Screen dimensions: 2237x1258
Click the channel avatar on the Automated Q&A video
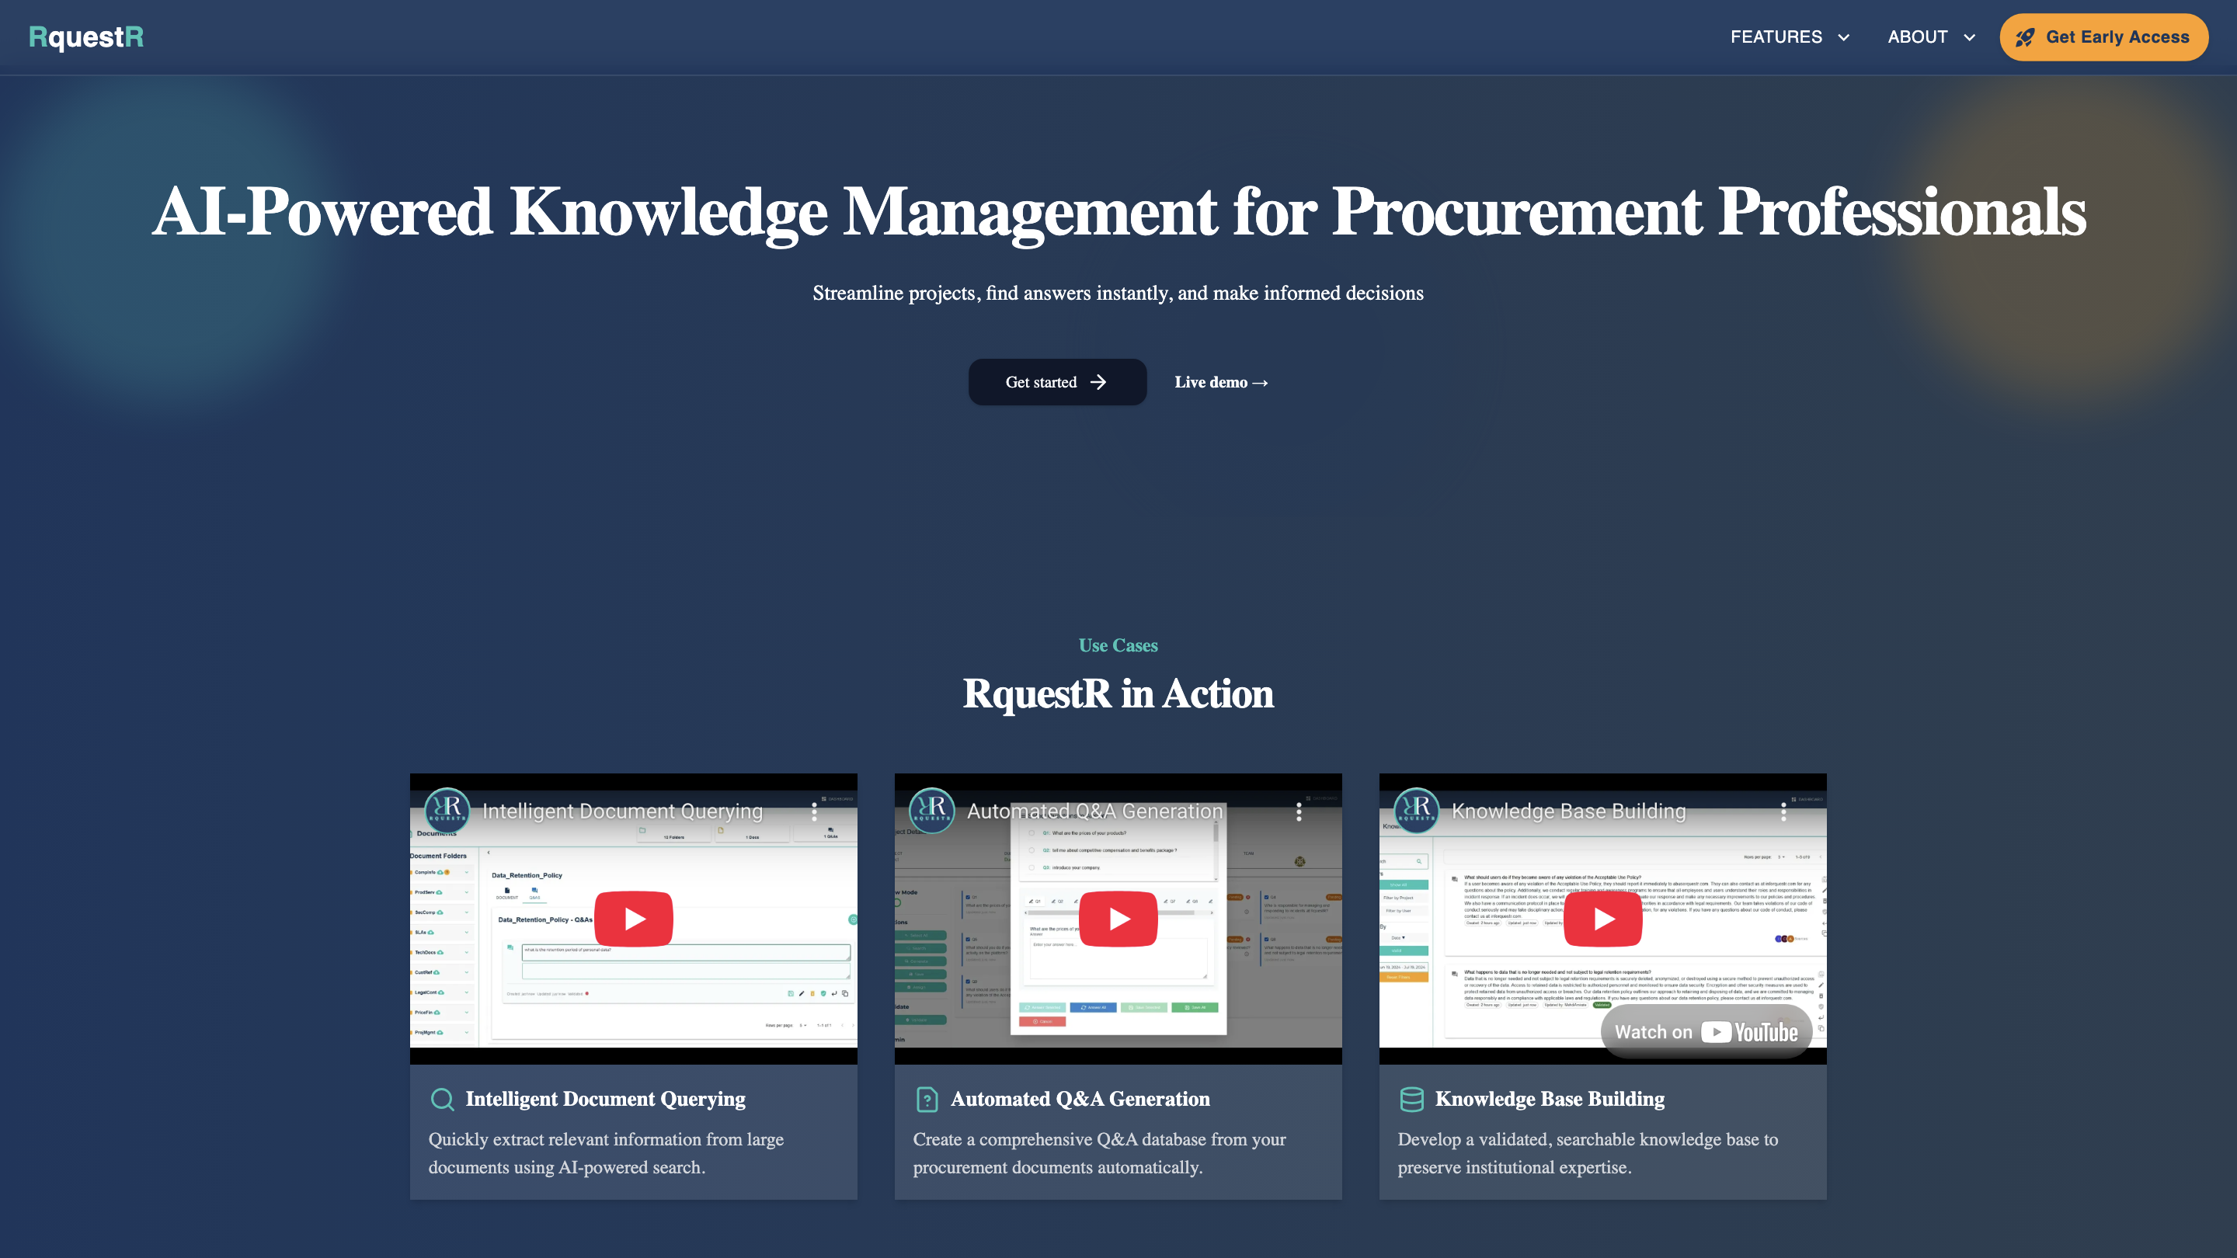pyautogui.click(x=932, y=810)
